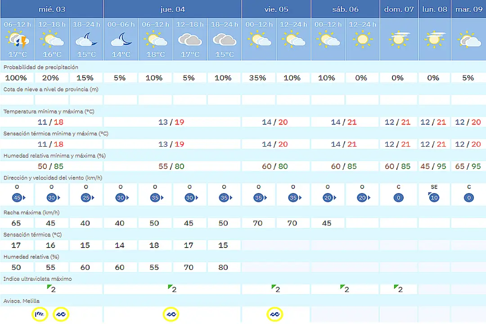This screenshot has width=486, height=324.
Task: Click the wind 35 icon for jue. 04 06–12 h
Action: pyautogui.click(x=156, y=198)
